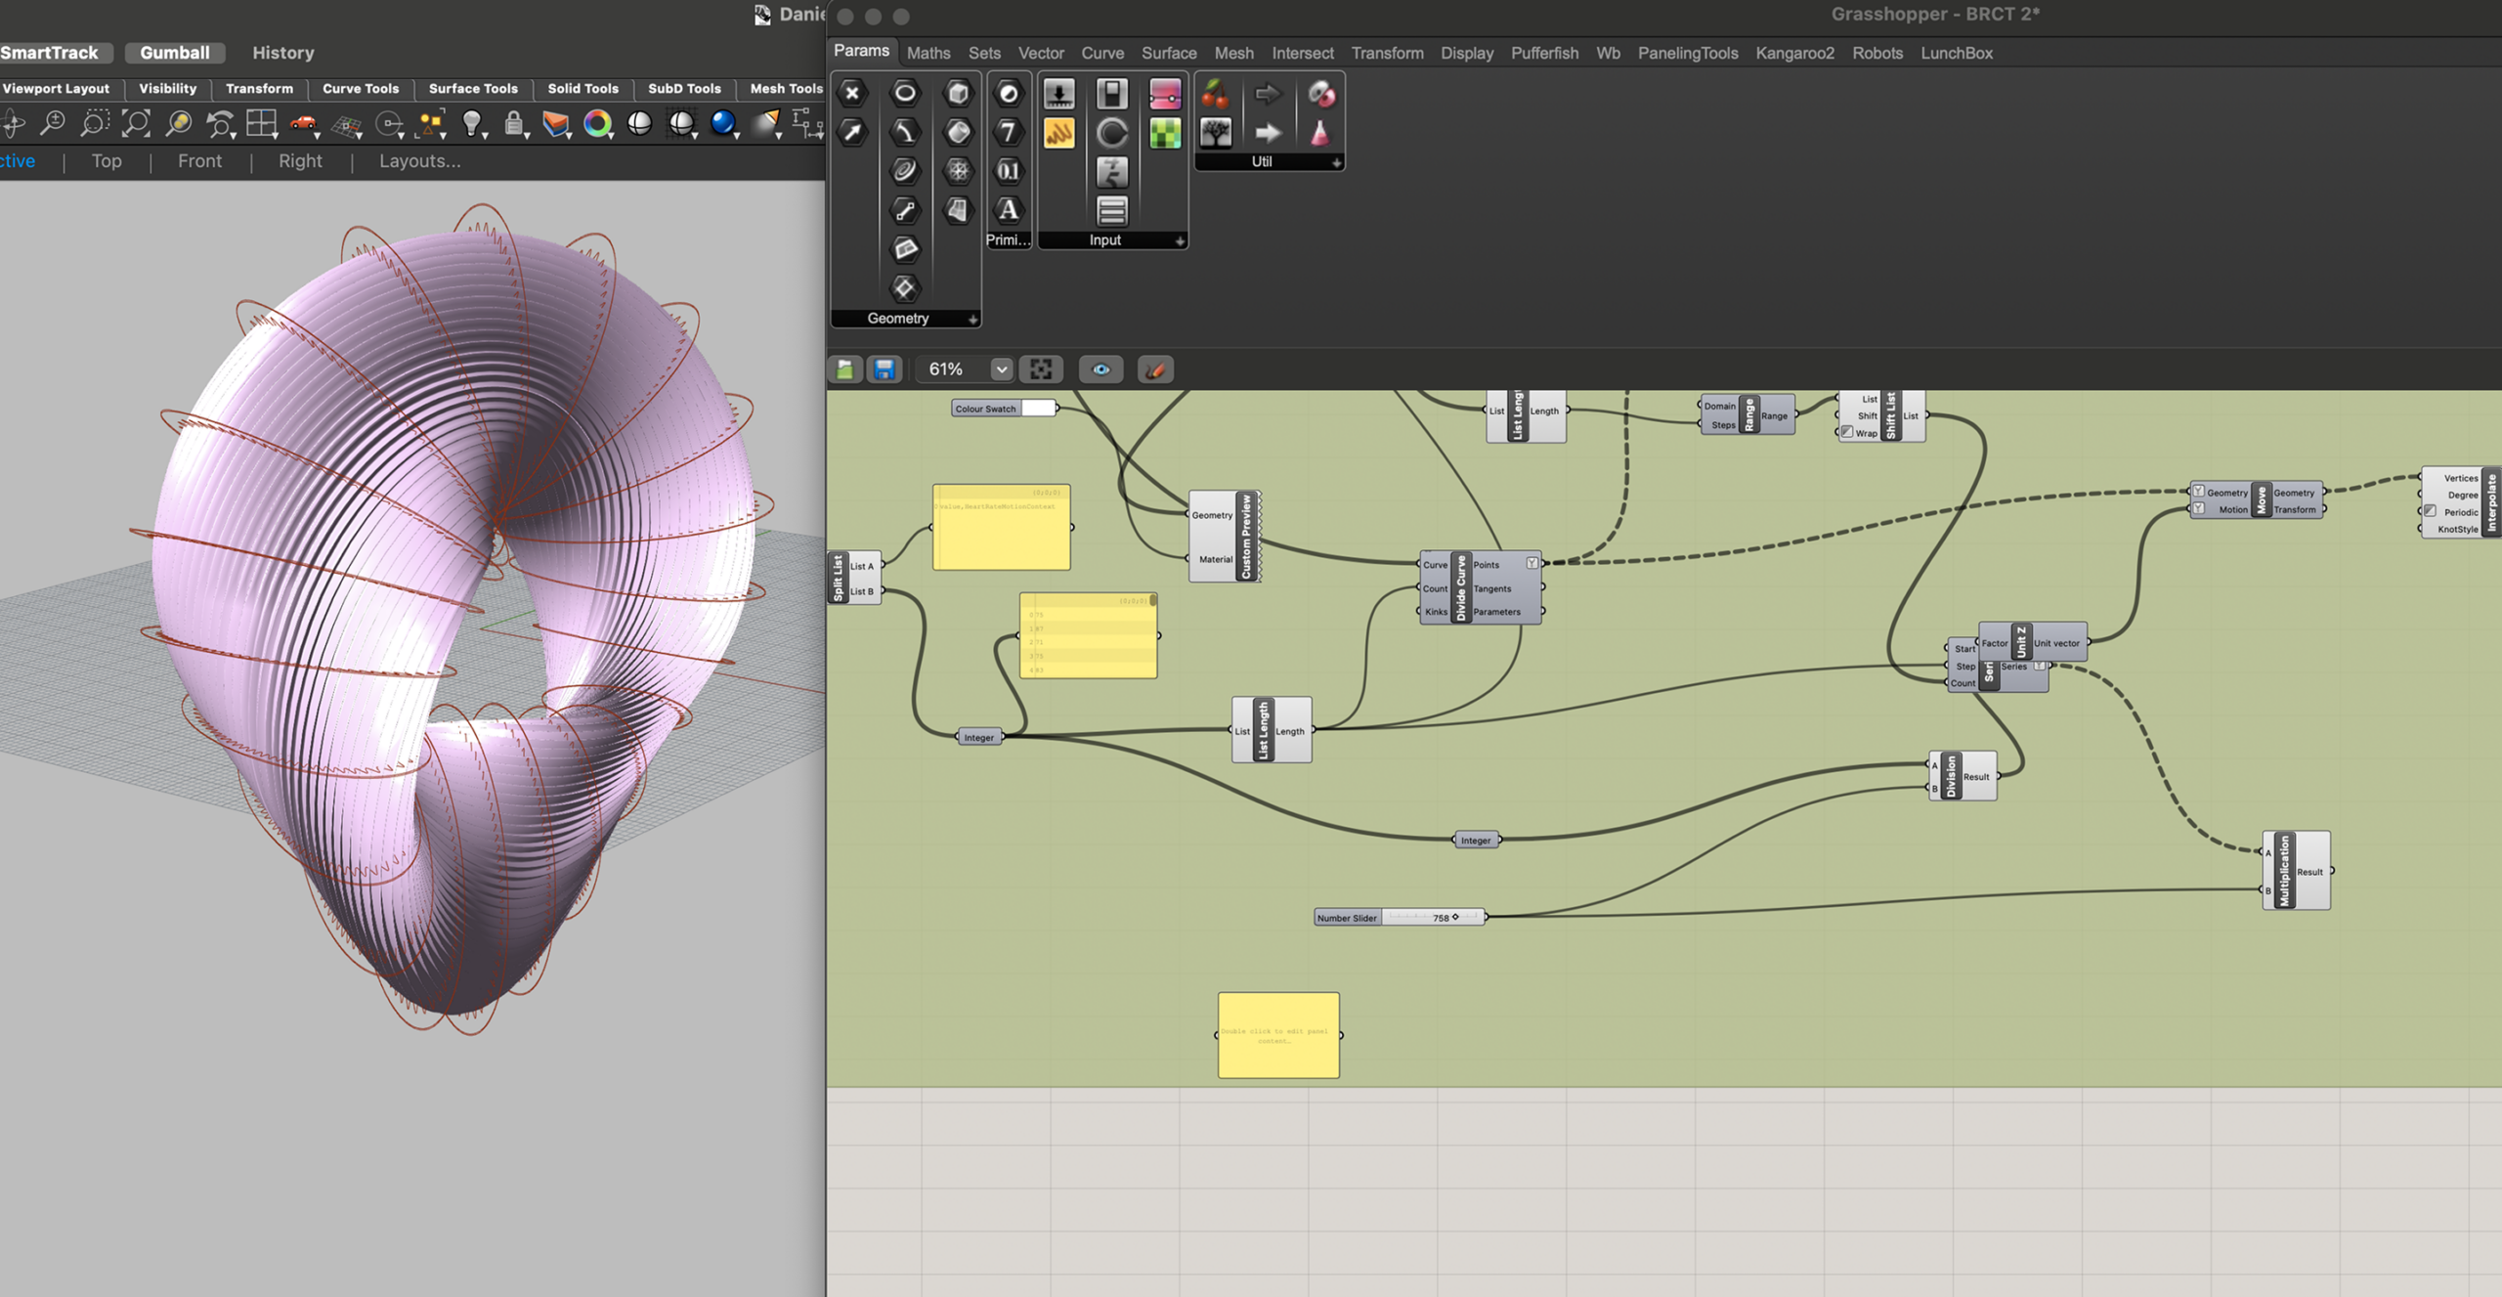Select the Value List input icon
The width and height of the screenshot is (2502, 1297).
(x=1111, y=210)
